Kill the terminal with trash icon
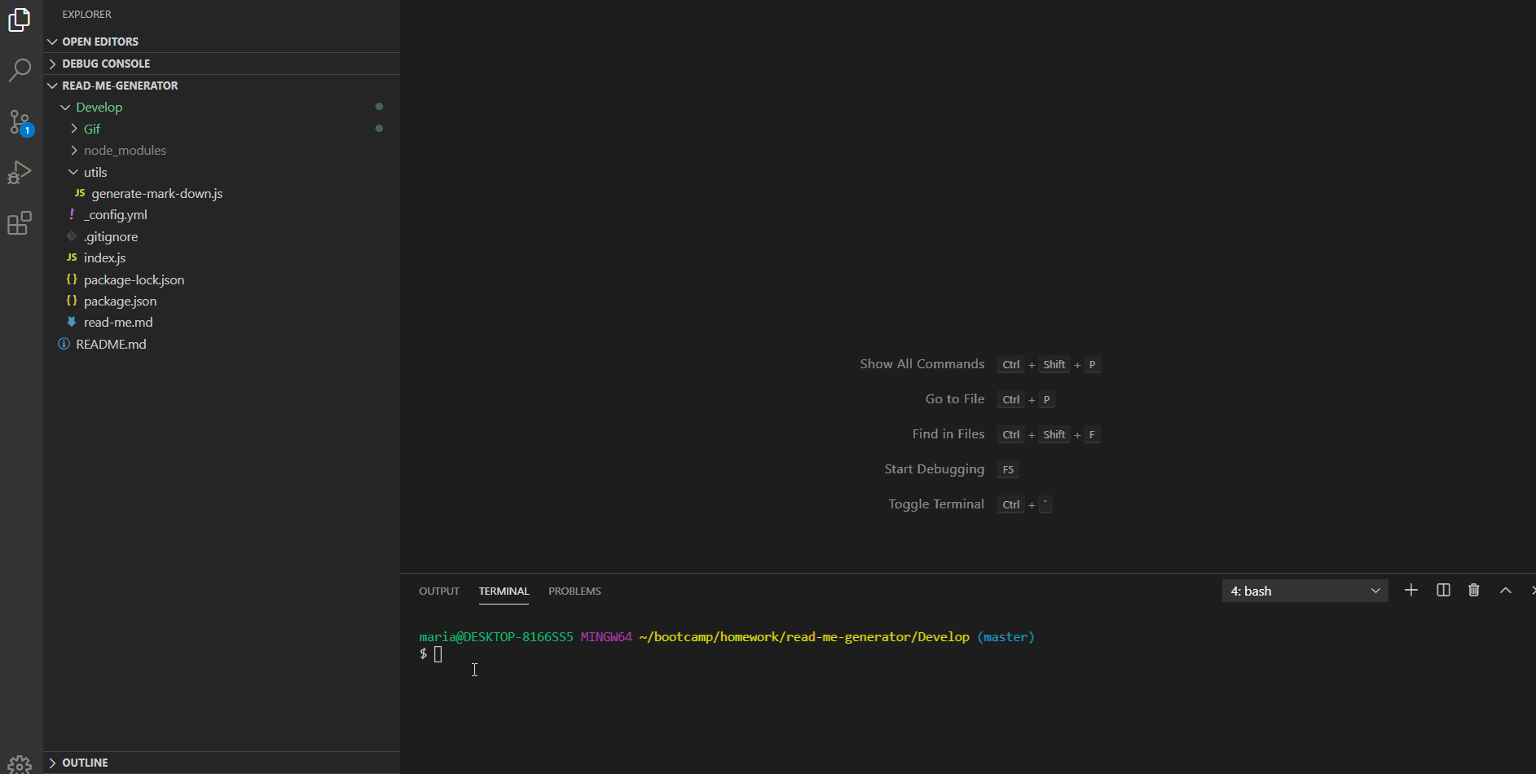The width and height of the screenshot is (1536, 774). pos(1474,590)
